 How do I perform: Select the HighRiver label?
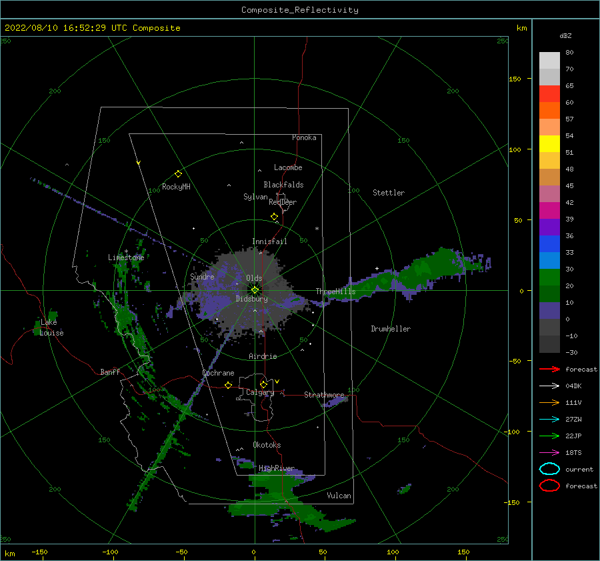tap(277, 468)
